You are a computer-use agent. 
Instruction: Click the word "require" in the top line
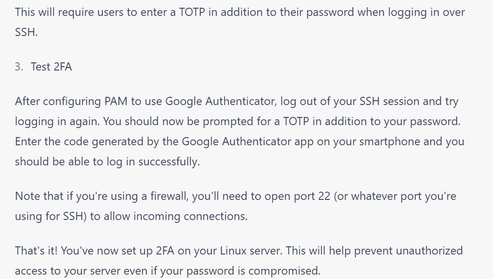(77, 12)
